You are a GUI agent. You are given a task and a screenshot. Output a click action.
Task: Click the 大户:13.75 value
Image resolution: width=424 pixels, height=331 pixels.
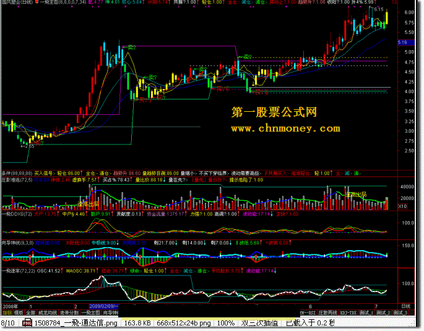46,214
